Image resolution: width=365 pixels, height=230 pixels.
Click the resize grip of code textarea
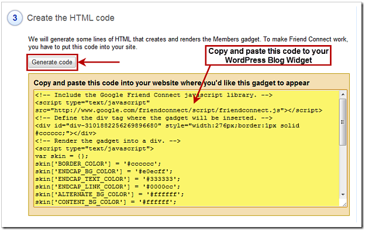(x=345, y=204)
